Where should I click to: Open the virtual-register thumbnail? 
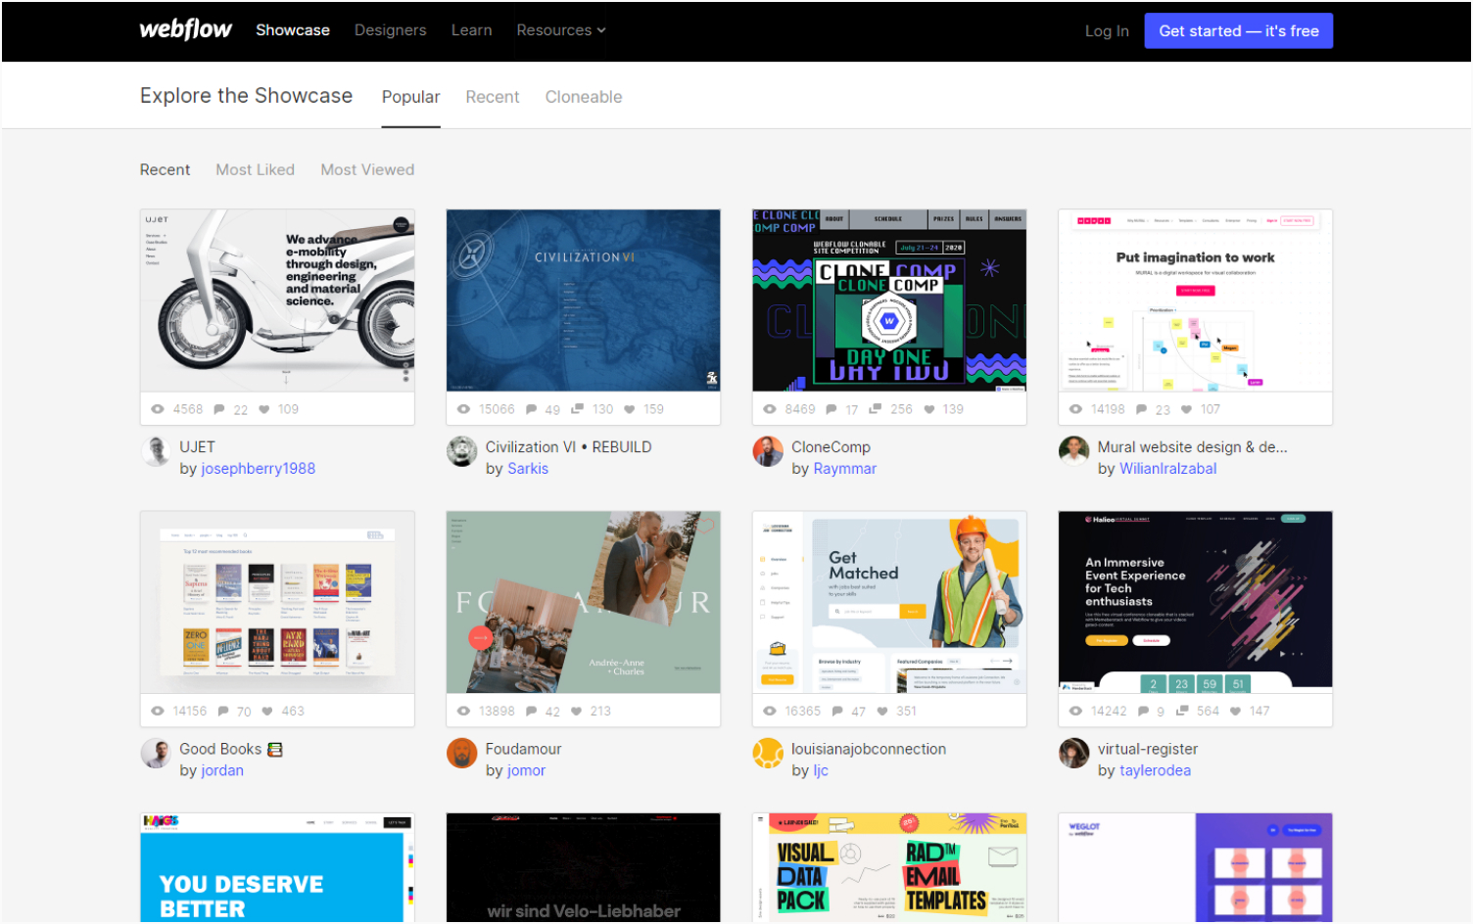pos(1195,602)
